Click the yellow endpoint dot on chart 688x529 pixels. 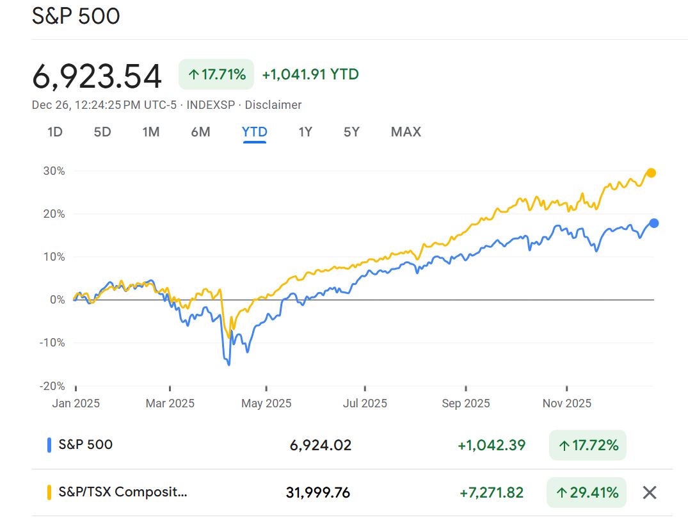651,173
